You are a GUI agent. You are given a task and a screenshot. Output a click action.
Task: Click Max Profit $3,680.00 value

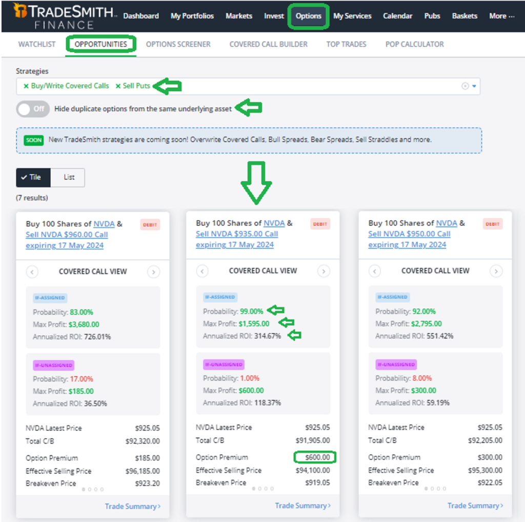[x=84, y=324]
